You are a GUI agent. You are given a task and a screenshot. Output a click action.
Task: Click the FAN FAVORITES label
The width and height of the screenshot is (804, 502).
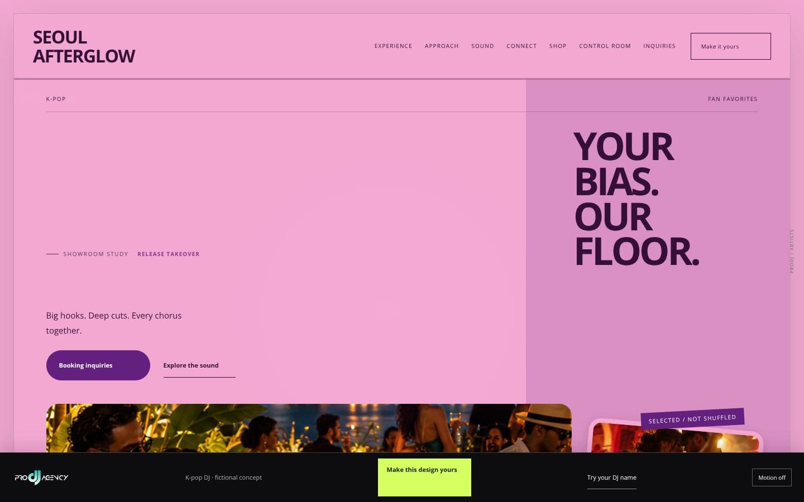coord(733,99)
